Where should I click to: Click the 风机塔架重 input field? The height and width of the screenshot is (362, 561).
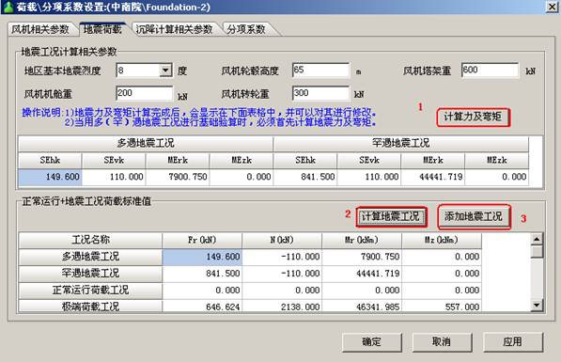coord(490,71)
